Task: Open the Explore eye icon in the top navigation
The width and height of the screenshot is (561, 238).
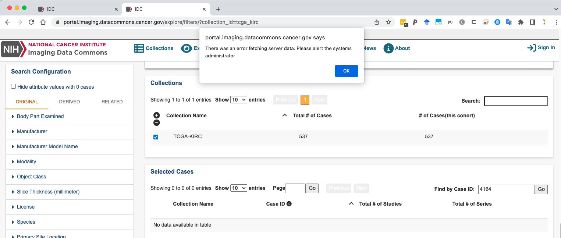Action: coord(187,48)
